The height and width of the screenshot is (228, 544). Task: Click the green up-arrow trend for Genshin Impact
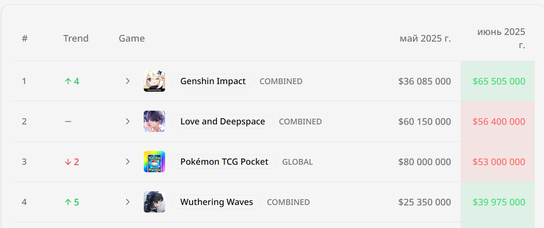[72, 81]
